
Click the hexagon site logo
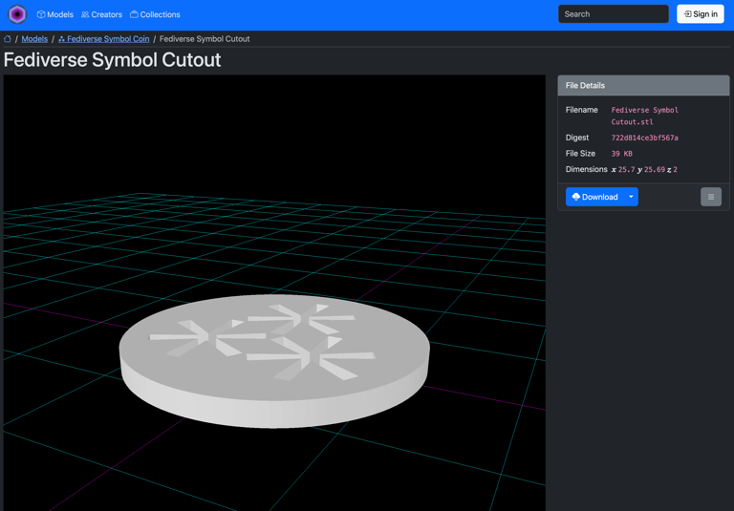click(x=17, y=14)
